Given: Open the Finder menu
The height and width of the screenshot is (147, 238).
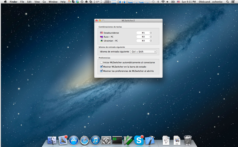Looking at the screenshot, I should coord(14,2).
